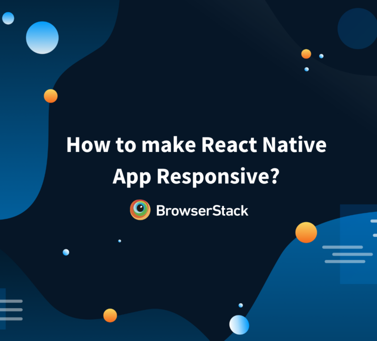
Task: Click the orange circle on the left edge of dark shape
Action: coord(51,96)
